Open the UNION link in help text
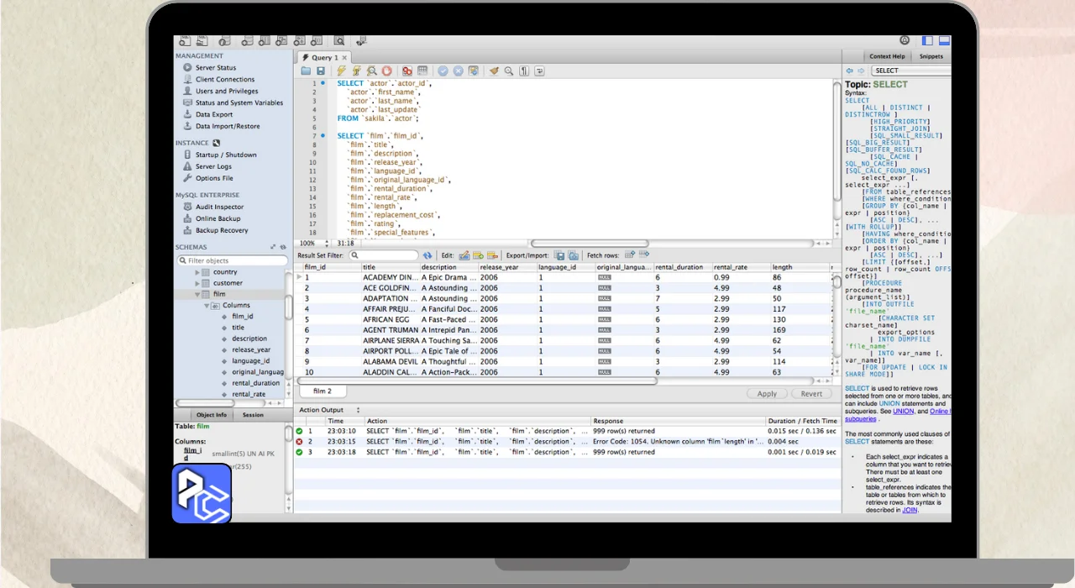1075x588 pixels. click(x=903, y=412)
